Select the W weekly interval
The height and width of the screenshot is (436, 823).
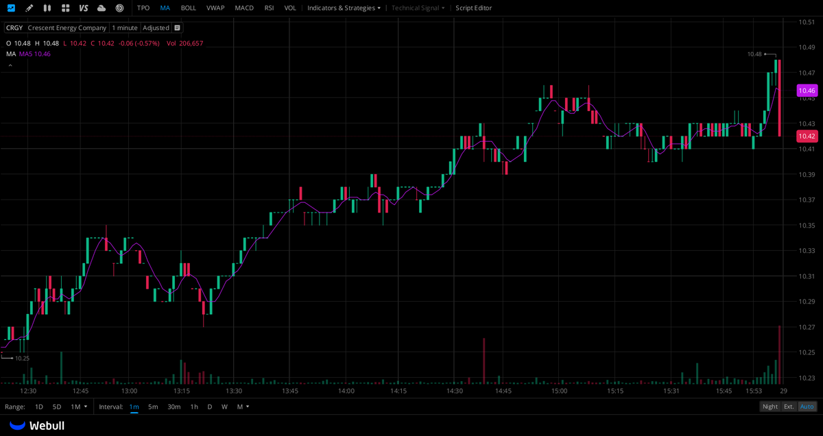coord(224,407)
